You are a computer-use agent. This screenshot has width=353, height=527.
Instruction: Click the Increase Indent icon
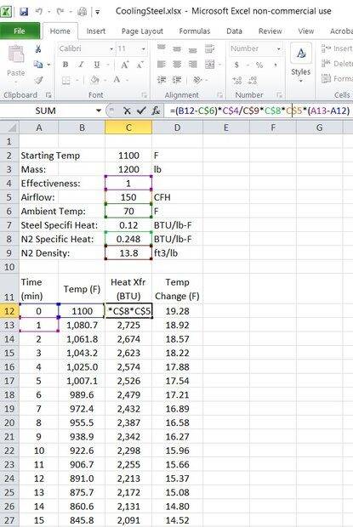[177, 80]
